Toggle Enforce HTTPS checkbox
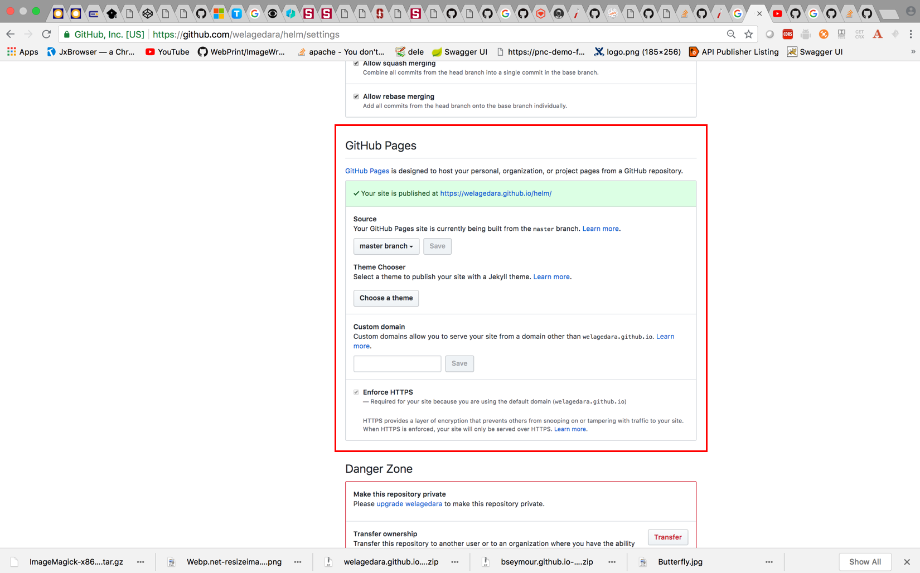The image size is (920, 573). (356, 392)
